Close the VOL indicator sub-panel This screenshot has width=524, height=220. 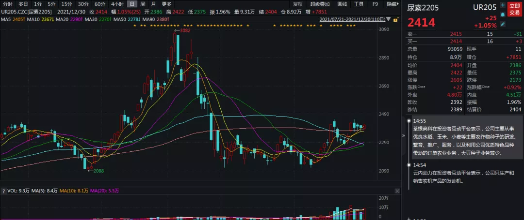click(397, 191)
